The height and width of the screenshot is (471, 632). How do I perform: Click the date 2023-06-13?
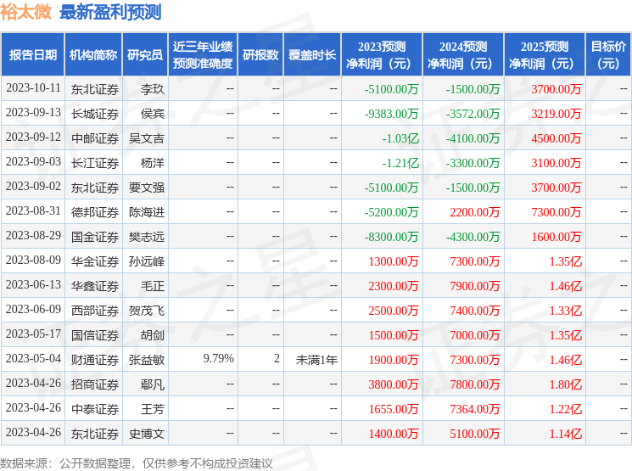33,284
